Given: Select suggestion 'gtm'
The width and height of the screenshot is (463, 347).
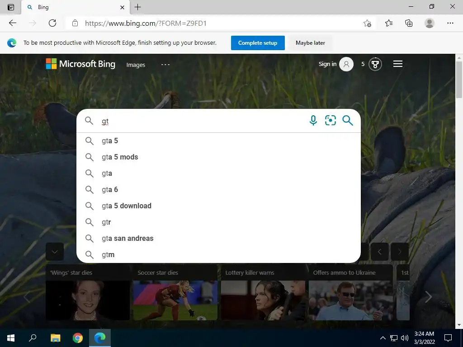Looking at the screenshot, I should pyautogui.click(x=218, y=254).
